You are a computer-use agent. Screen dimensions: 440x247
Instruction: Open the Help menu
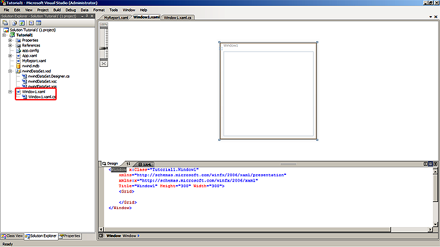(x=144, y=10)
